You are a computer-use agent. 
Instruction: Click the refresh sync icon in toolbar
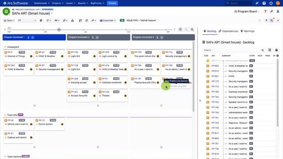click(x=87, y=20)
